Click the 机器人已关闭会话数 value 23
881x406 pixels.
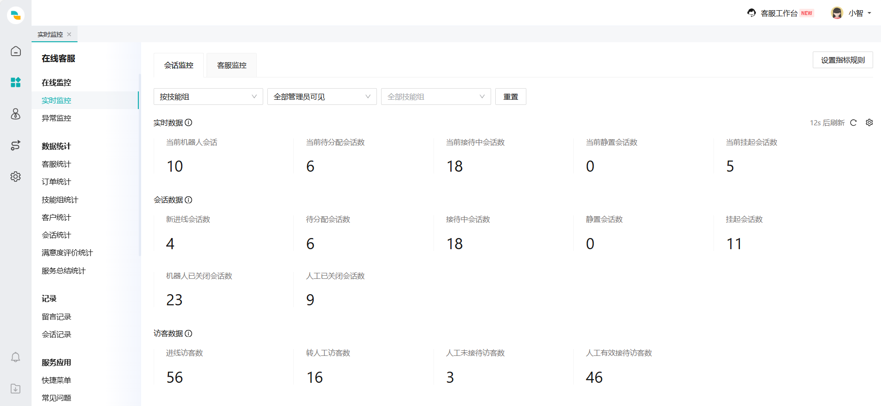(175, 300)
